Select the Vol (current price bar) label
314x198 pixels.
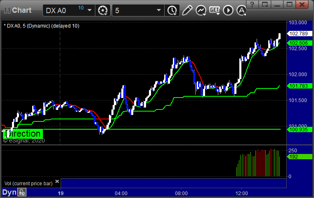coord(28,184)
